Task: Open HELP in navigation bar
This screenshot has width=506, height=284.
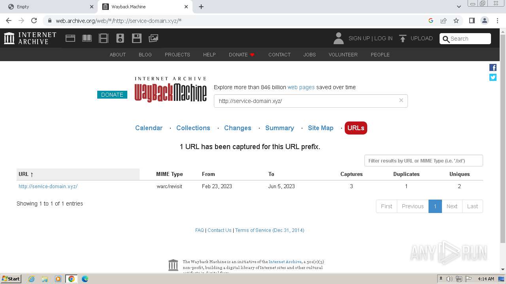Action: point(210,54)
